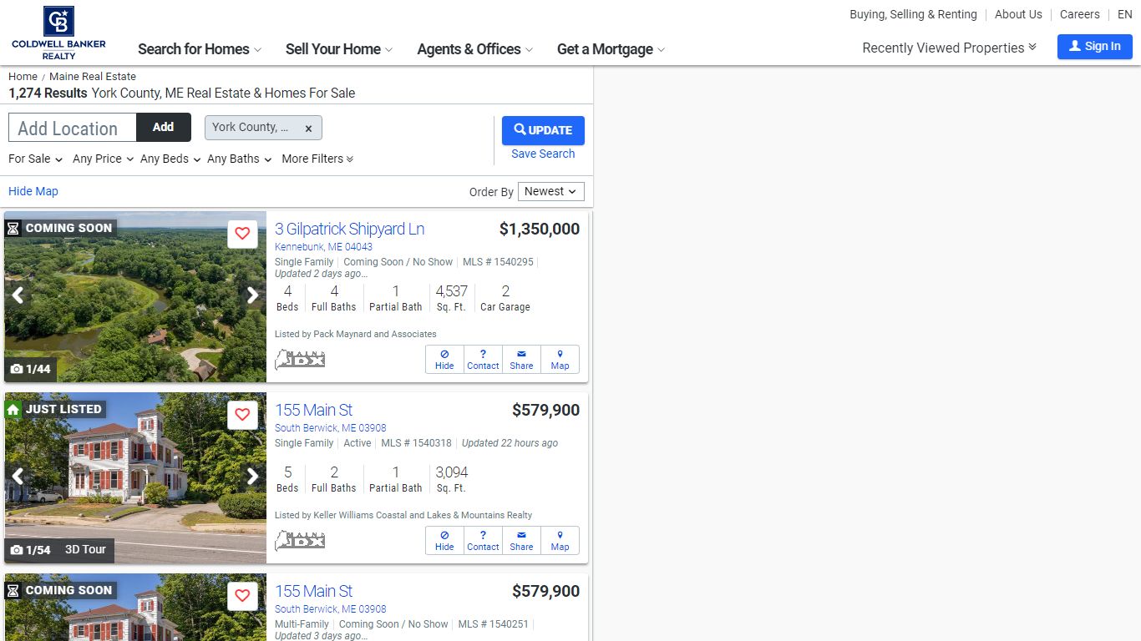Image resolution: width=1141 pixels, height=641 pixels.
Task: Open the Sell Your Home menu
Action: coord(338,49)
